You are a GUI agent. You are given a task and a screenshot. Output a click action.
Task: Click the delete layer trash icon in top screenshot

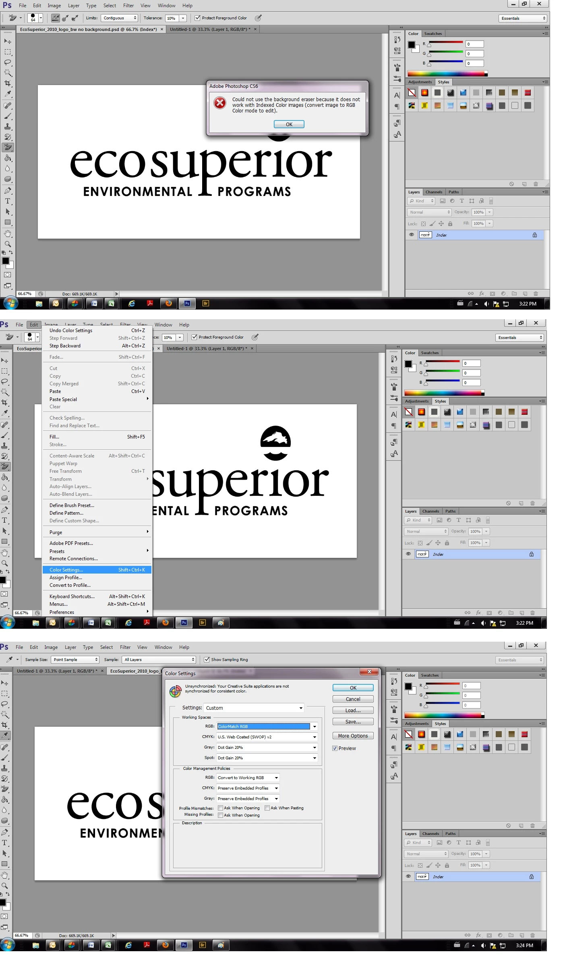[x=535, y=293]
